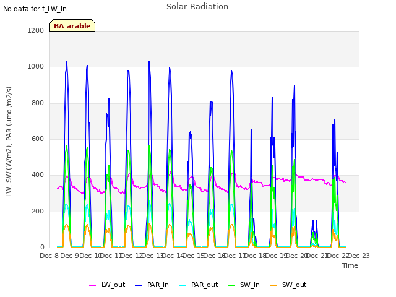Click the 'No data for f_LW_in' message
Viewport: 396px width, 297px height.
[35, 9]
